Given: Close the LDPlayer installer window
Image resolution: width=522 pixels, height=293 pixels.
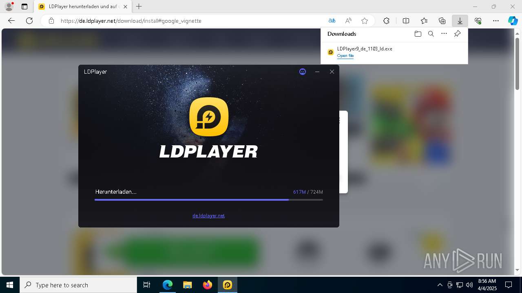Looking at the screenshot, I should [x=332, y=72].
